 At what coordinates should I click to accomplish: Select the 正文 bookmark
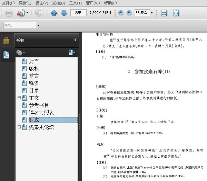pos(34,98)
